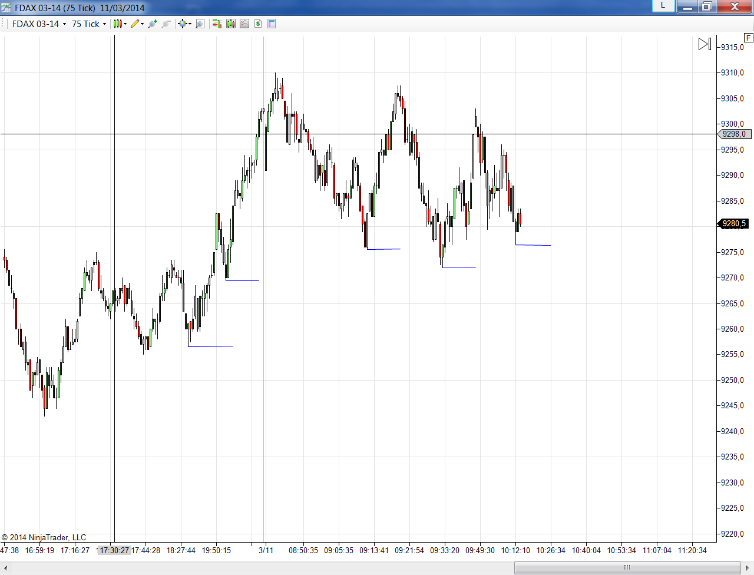Open the FDAX 03-14 instrument dropdown
This screenshot has width=754, height=575.
(x=39, y=24)
